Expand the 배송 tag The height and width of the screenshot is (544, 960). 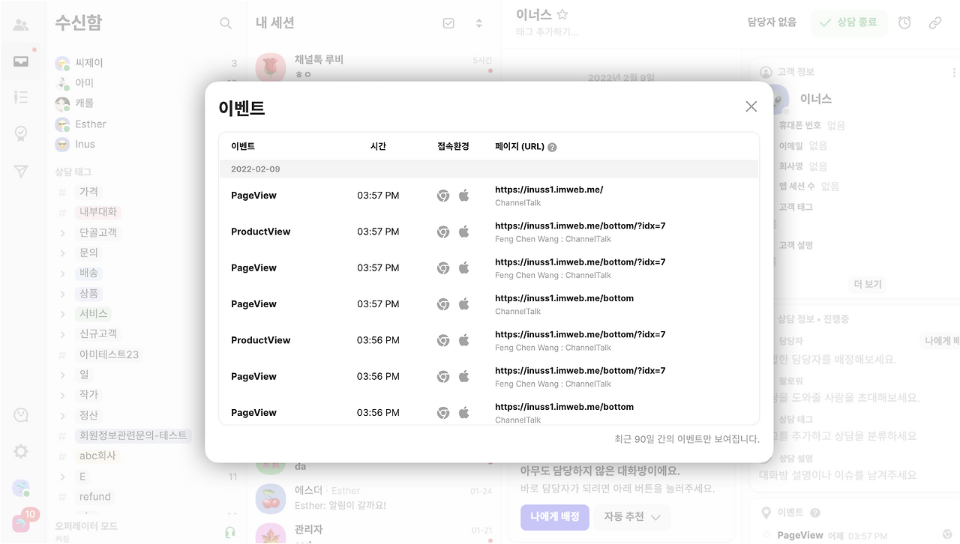[x=63, y=273]
